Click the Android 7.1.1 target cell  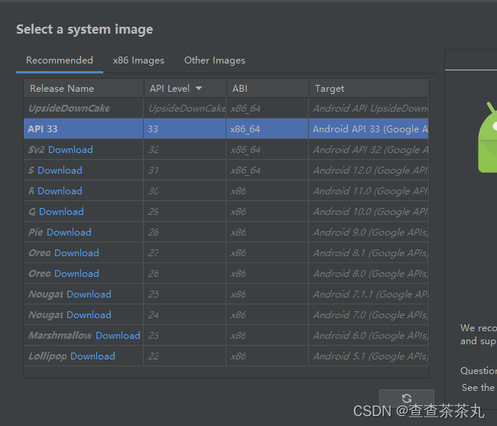pos(369,294)
